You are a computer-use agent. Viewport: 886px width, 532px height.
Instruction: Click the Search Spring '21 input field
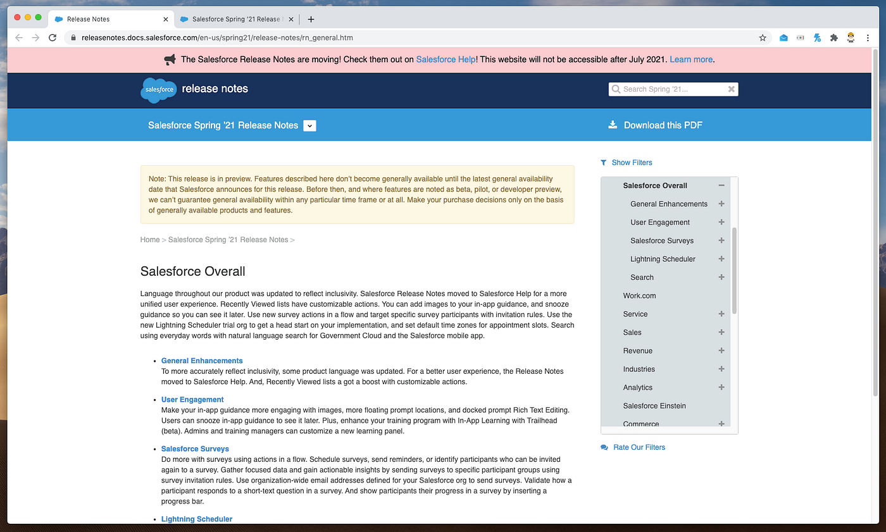(673, 89)
